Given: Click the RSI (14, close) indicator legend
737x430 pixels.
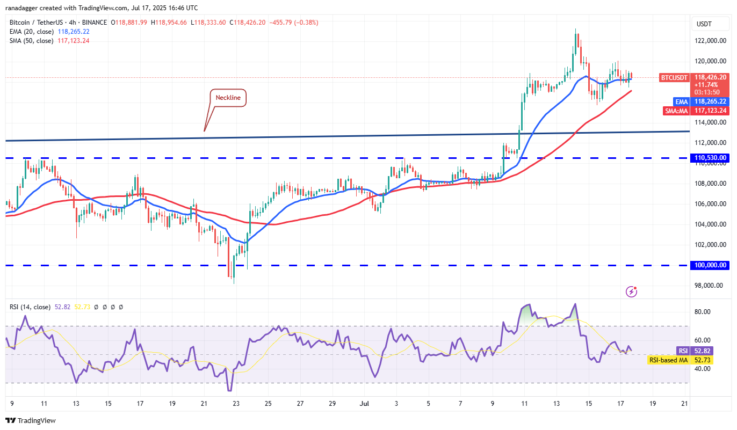Looking at the screenshot, I should click(x=30, y=307).
